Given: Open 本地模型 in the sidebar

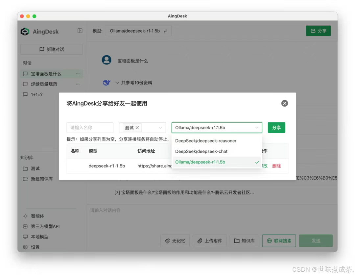Looking at the screenshot, I should (x=39, y=237).
